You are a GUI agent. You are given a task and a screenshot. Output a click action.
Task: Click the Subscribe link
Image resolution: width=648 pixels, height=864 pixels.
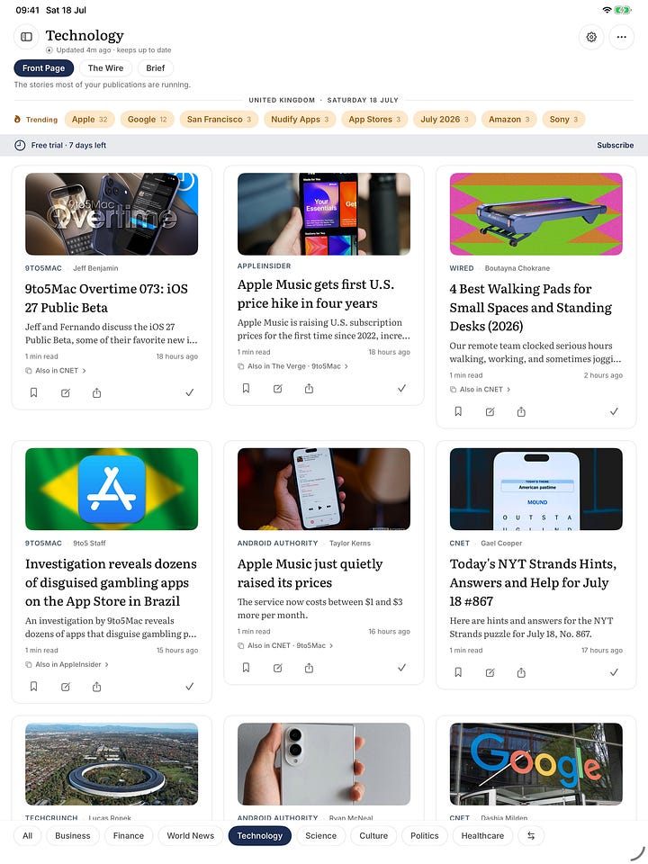615,145
